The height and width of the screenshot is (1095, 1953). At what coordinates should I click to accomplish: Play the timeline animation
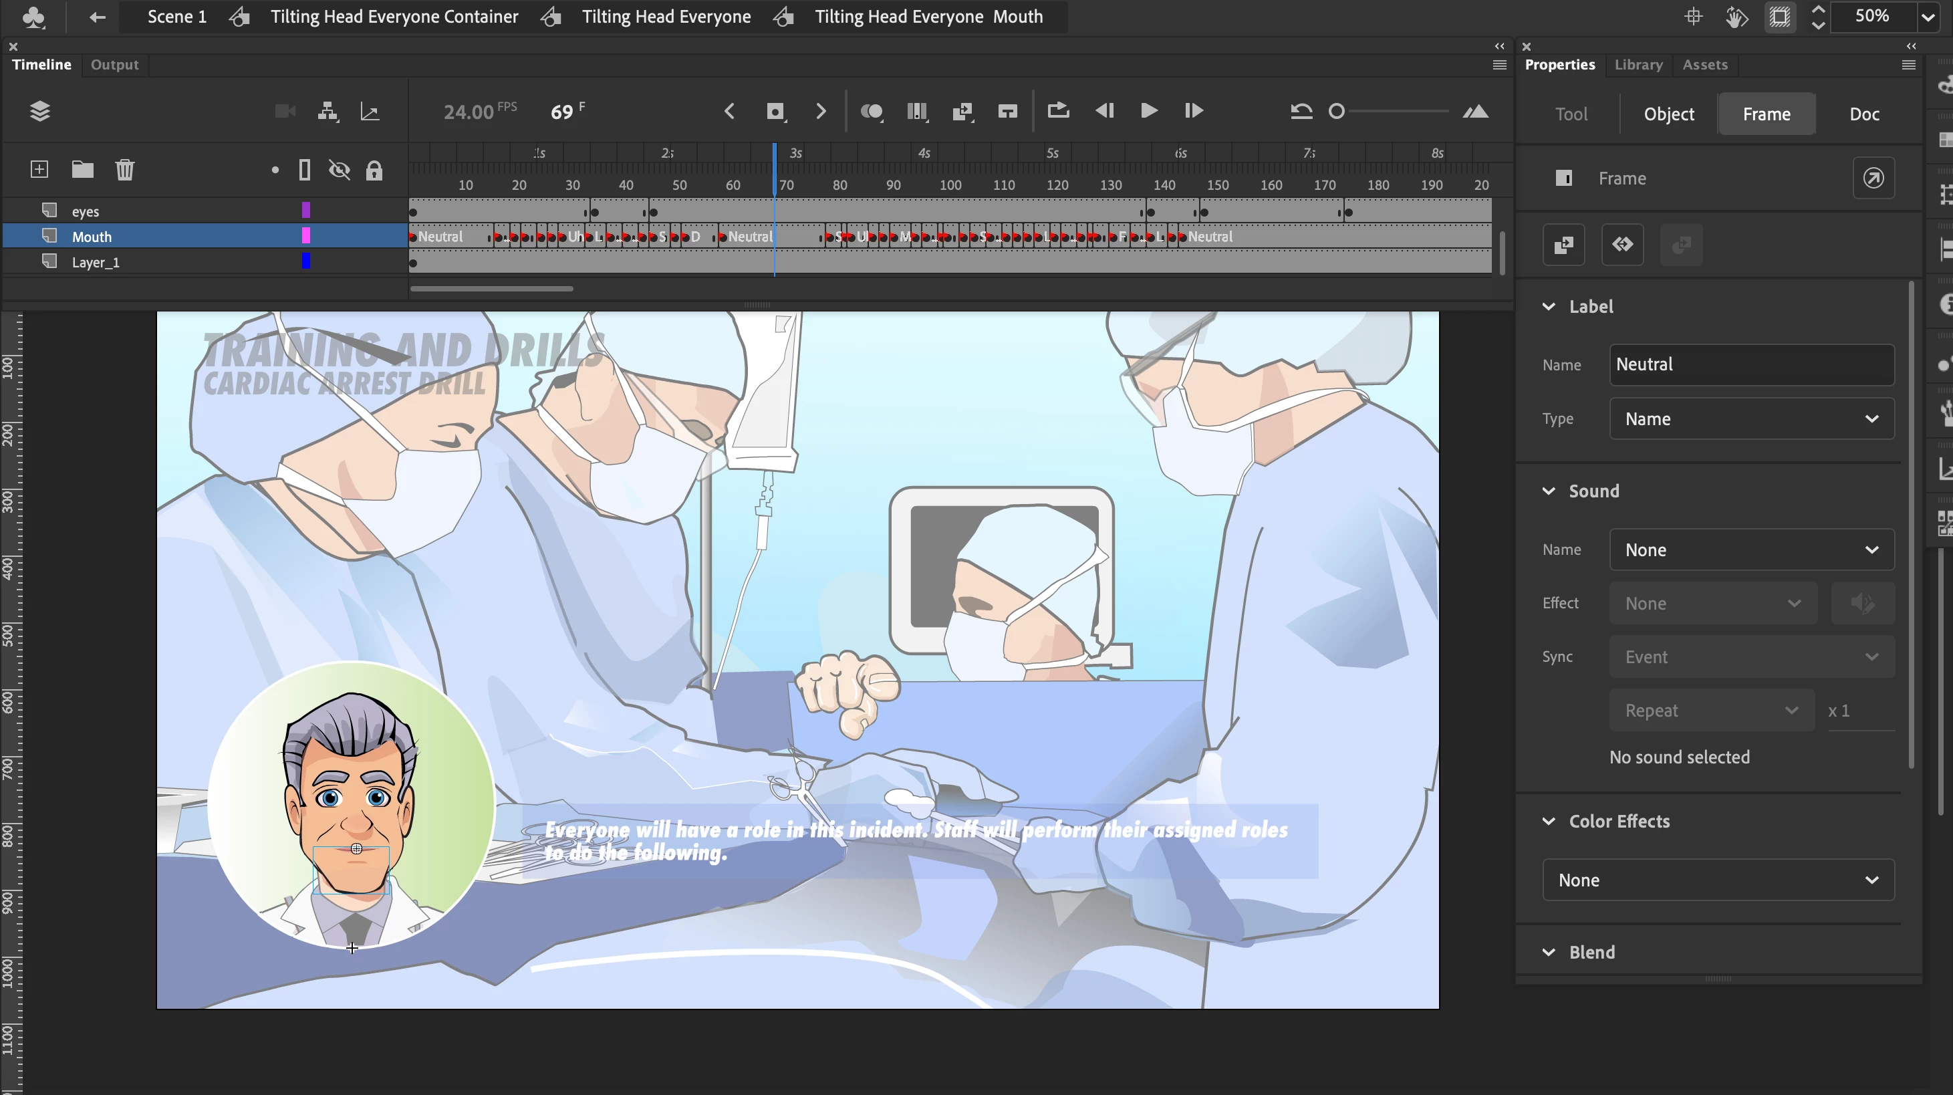click(1148, 112)
